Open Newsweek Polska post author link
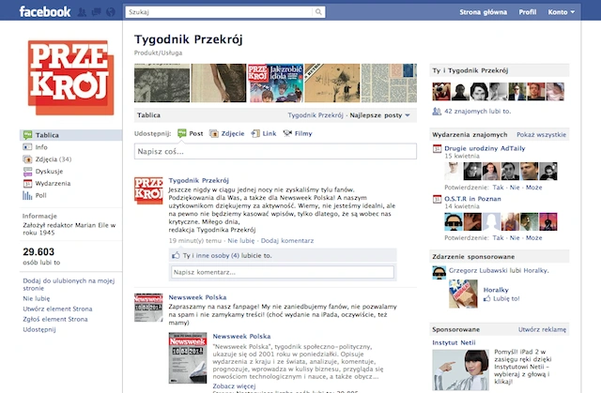Screen dimensions: 601x393 pyautogui.click(x=197, y=297)
